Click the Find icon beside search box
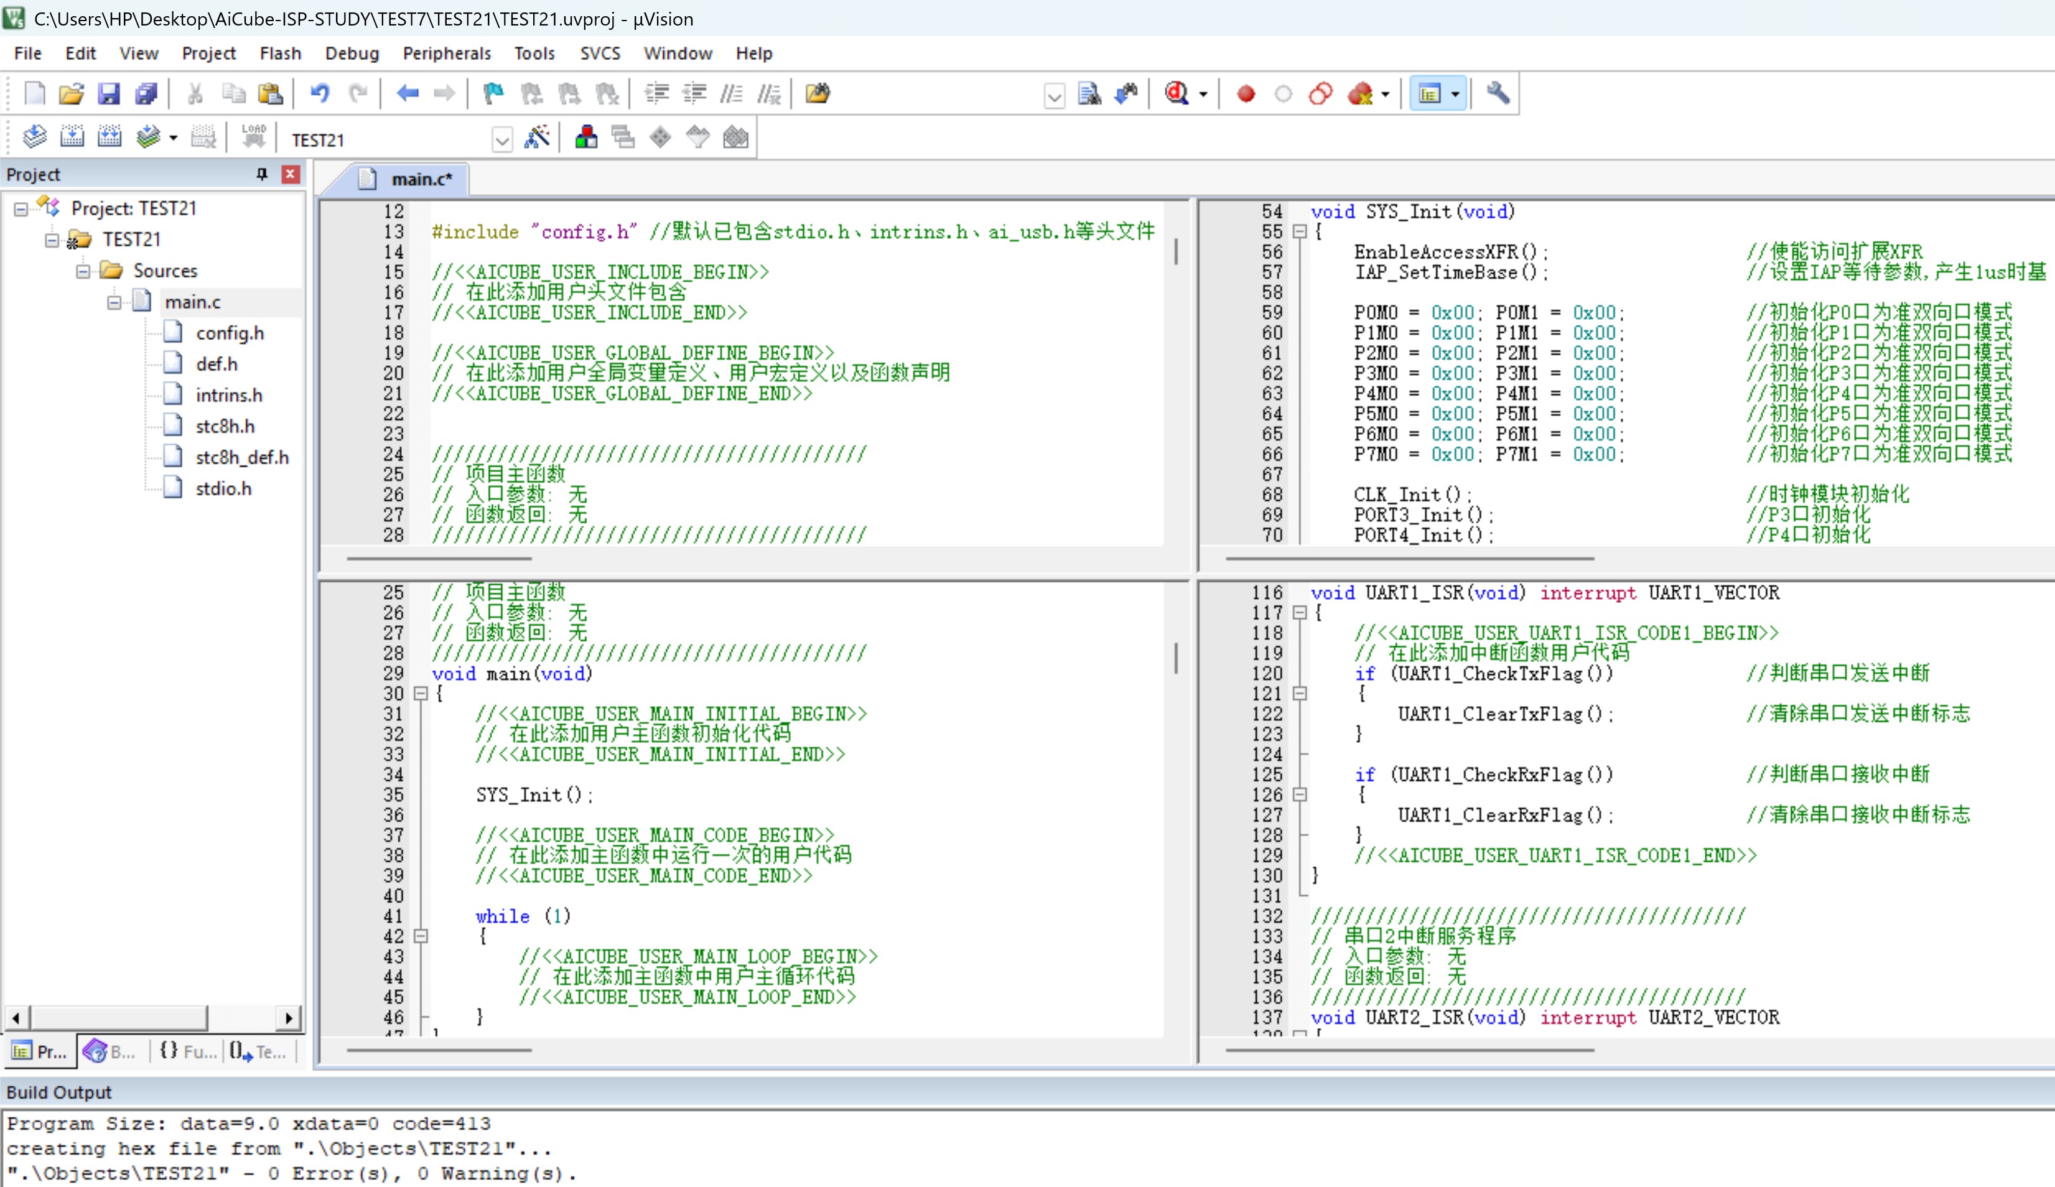The width and height of the screenshot is (2055, 1187). tap(1090, 94)
